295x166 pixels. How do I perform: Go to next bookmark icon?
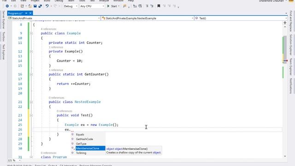pos(169,6)
